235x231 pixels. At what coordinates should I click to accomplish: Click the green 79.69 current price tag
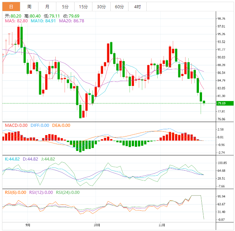226,103
